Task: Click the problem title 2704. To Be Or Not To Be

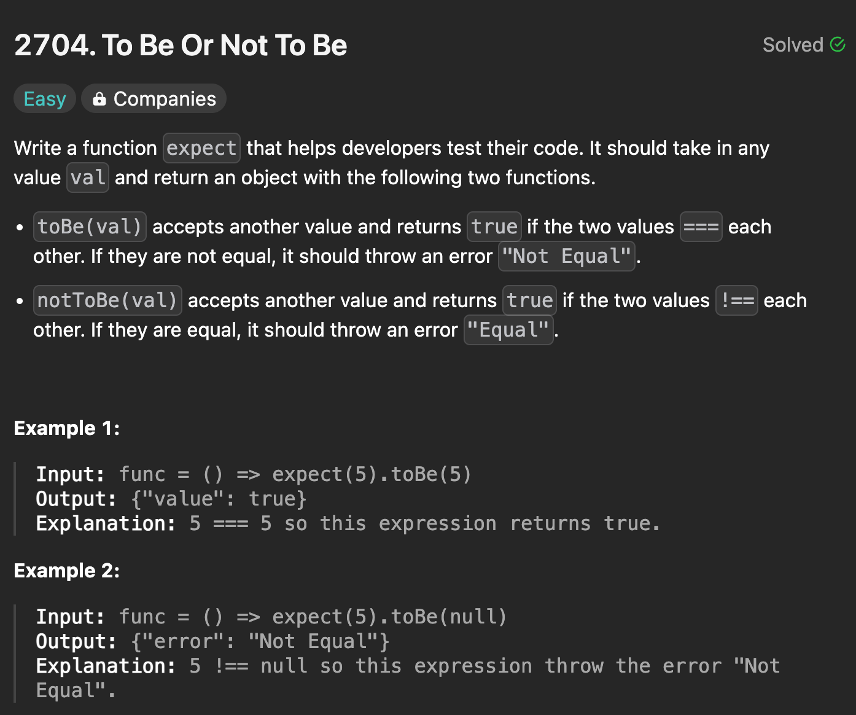Action: (x=181, y=45)
